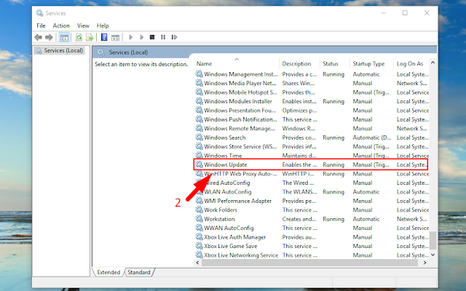Select Windows Presentation Foundation service row

[312, 110]
